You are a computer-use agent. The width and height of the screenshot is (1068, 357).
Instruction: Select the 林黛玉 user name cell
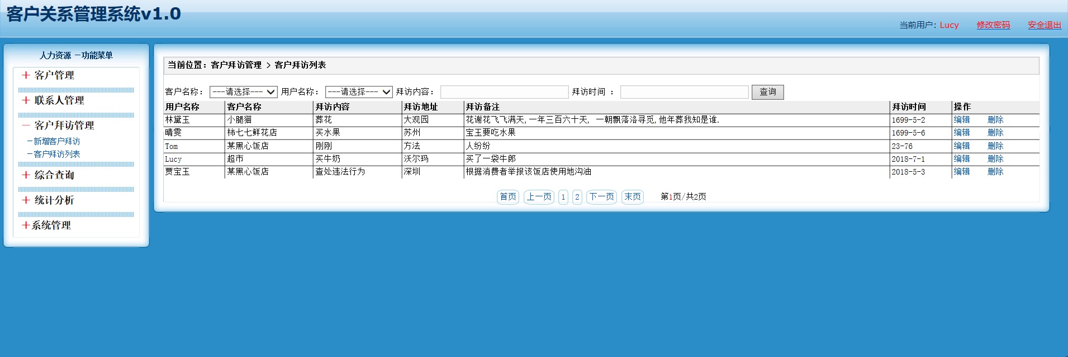point(177,120)
